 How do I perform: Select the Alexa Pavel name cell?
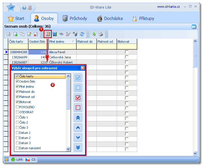click(62, 52)
